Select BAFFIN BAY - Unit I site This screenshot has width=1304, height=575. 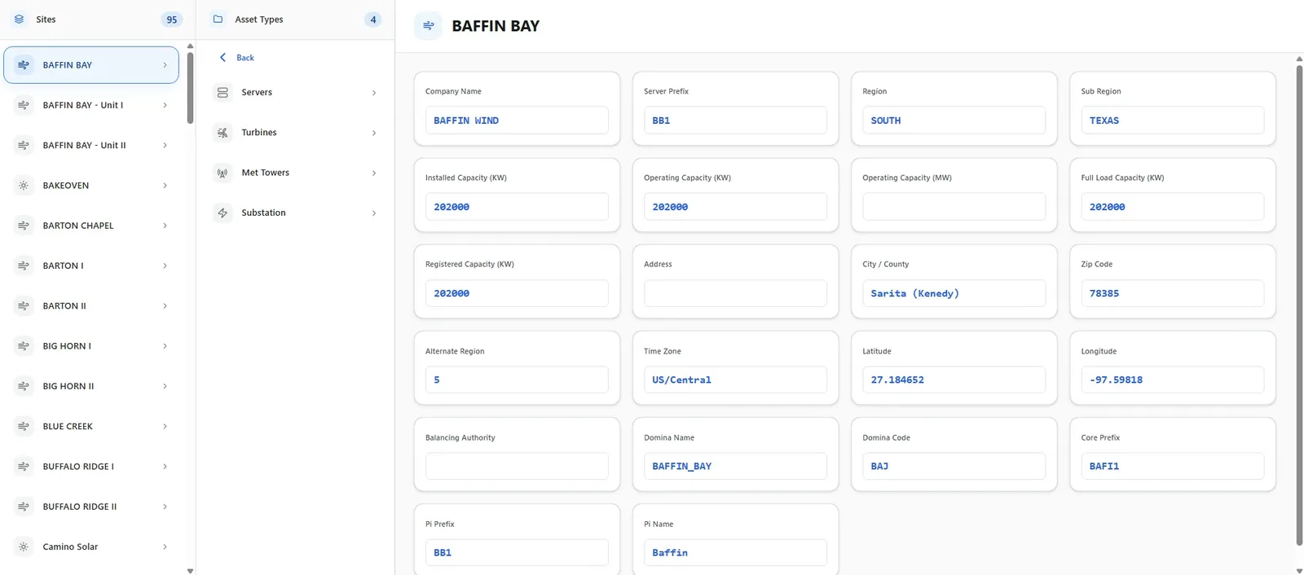click(91, 105)
